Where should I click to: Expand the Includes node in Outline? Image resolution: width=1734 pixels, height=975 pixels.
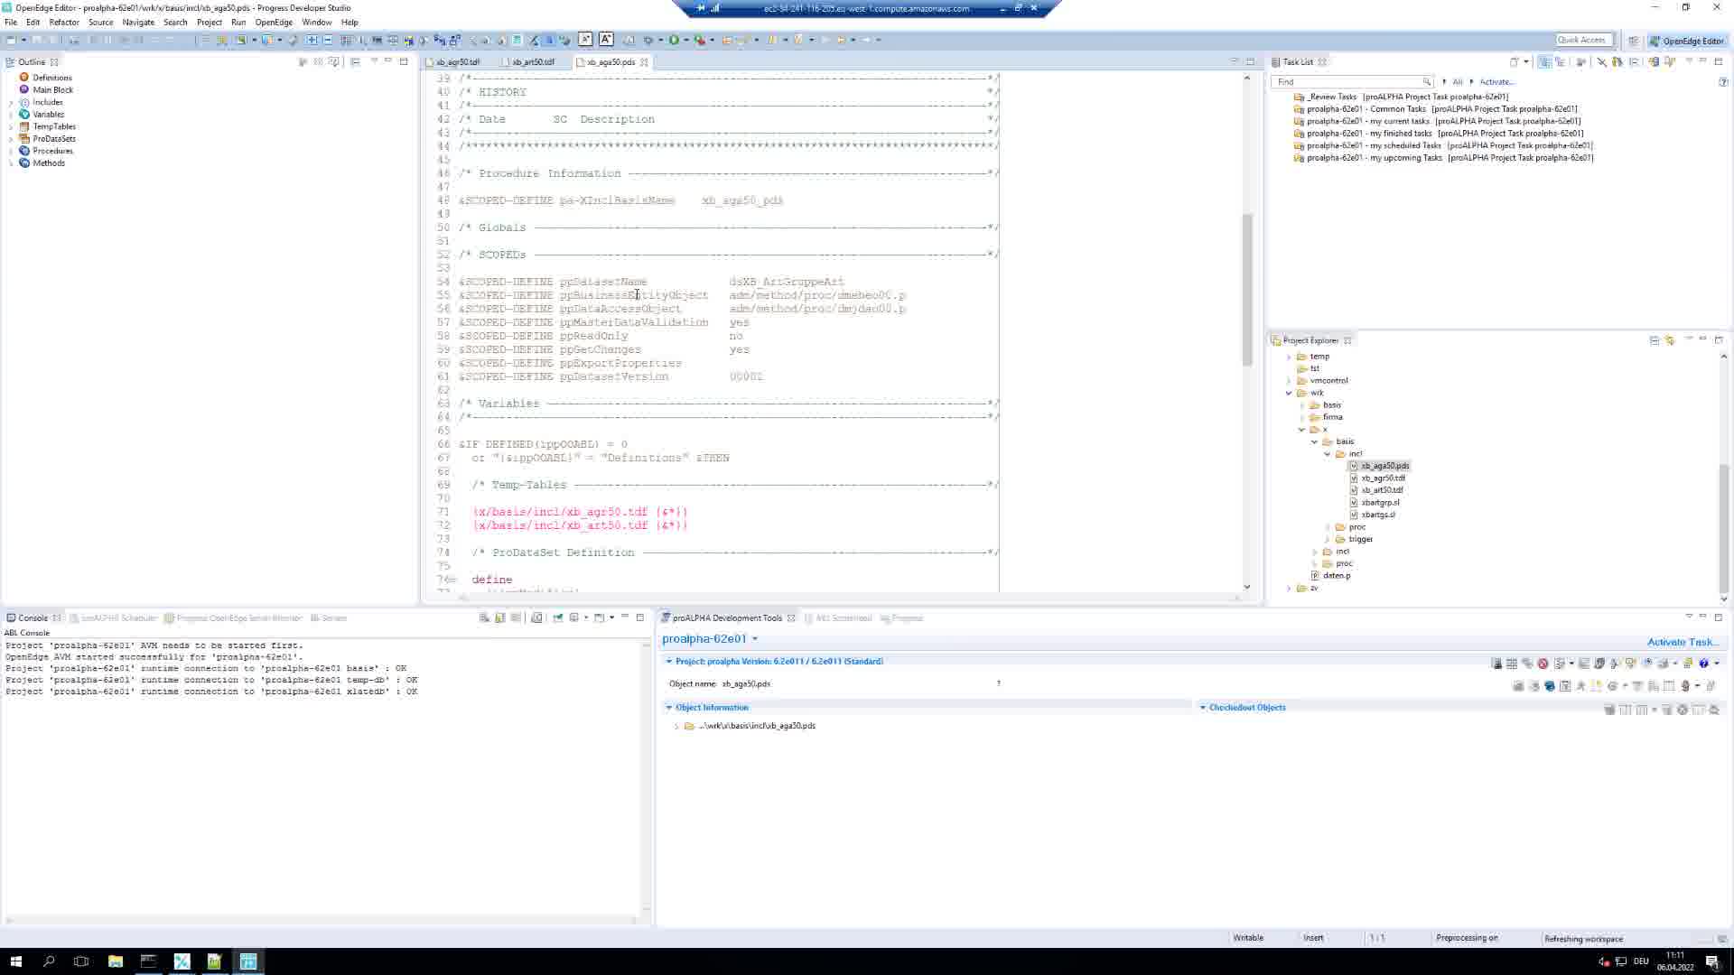(x=11, y=103)
